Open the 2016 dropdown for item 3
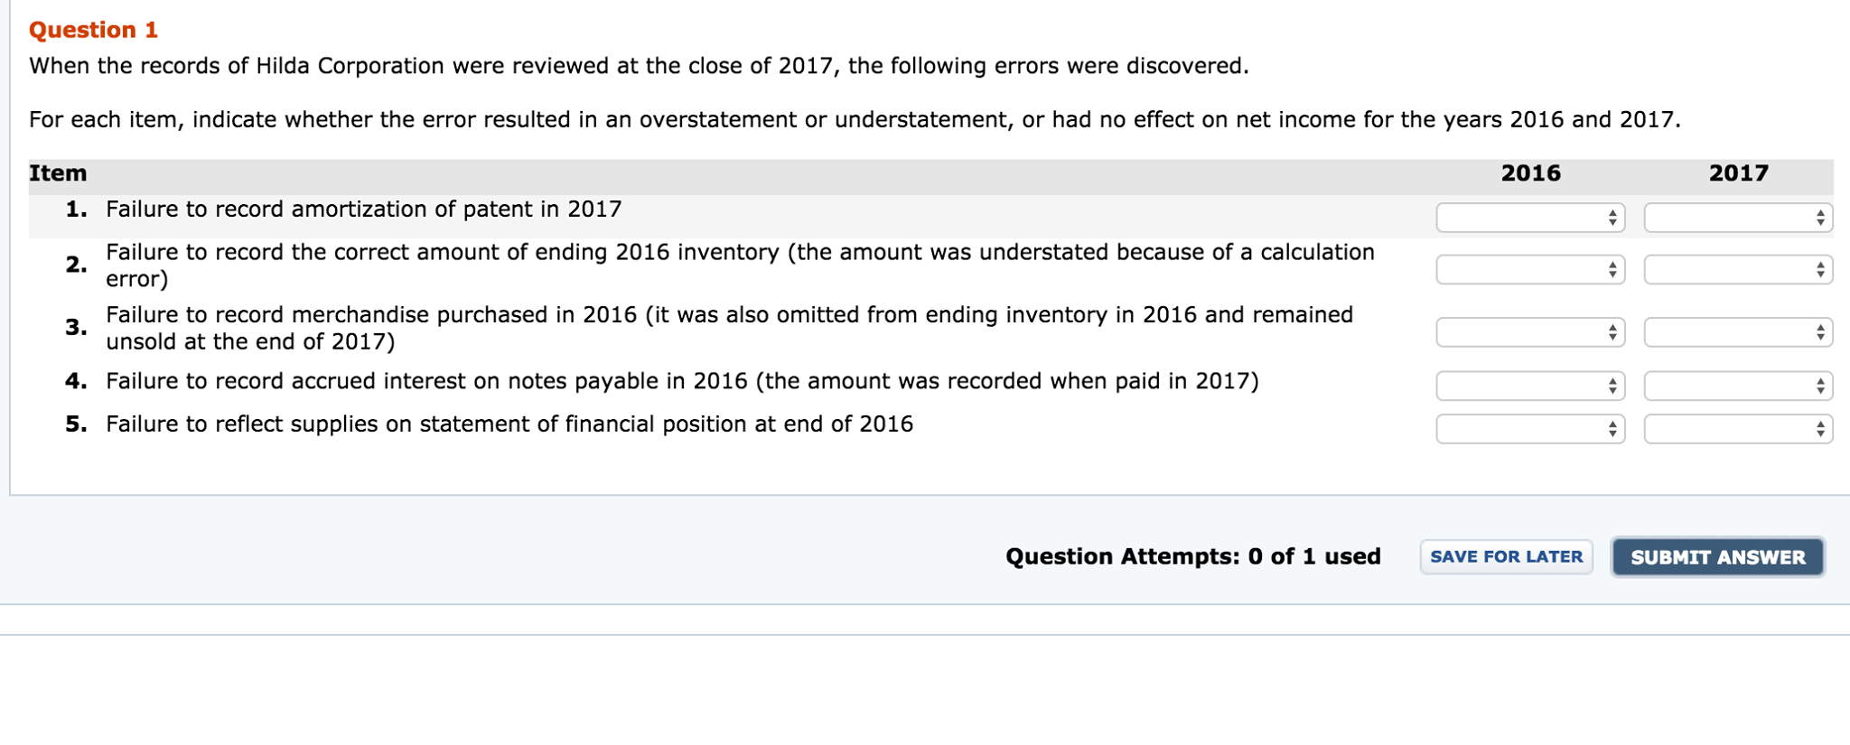This screenshot has width=1850, height=745. pos(1528,331)
